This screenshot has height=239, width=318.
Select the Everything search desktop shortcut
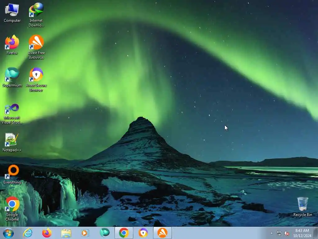12,174
